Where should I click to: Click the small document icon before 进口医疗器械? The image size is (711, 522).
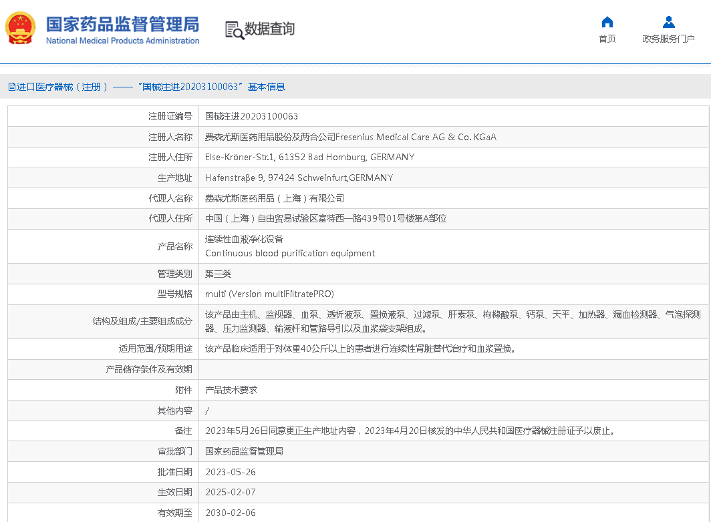pos(11,87)
